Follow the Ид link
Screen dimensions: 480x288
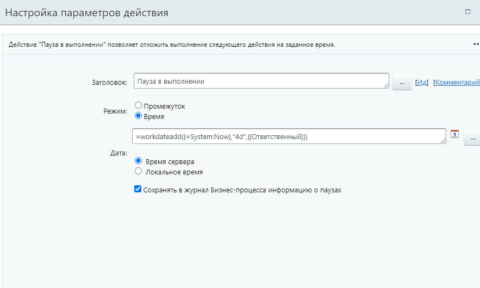coord(422,83)
